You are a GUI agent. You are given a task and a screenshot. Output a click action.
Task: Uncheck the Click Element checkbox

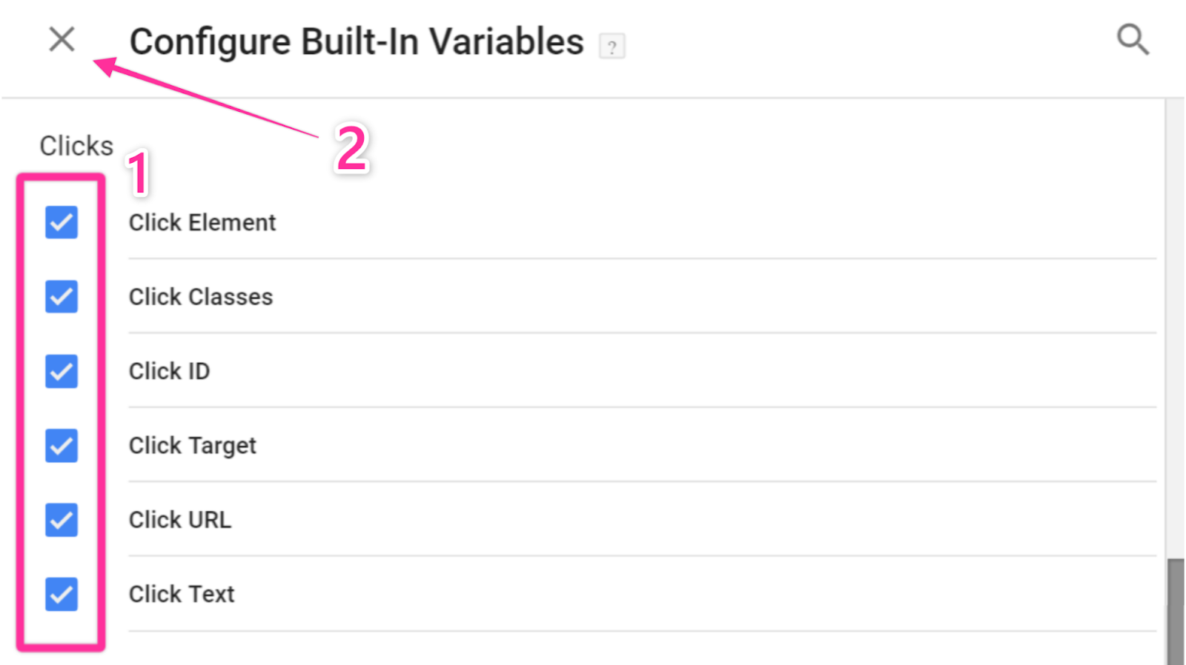tap(62, 222)
